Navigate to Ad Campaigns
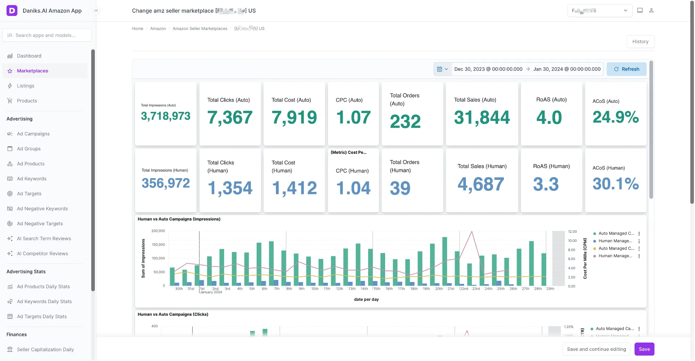 pyautogui.click(x=45, y=134)
